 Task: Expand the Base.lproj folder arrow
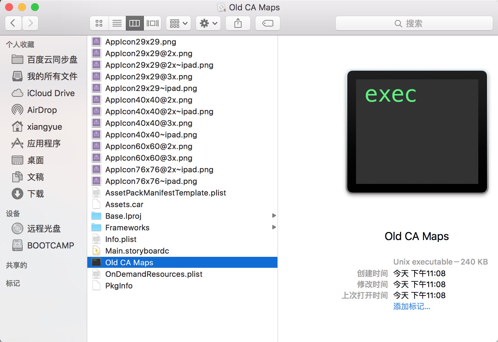(x=274, y=216)
